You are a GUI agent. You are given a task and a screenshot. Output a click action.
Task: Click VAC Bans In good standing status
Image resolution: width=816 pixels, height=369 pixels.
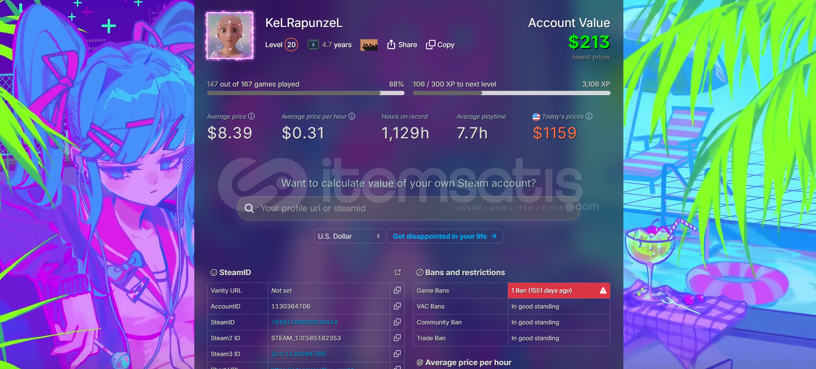tap(535, 306)
